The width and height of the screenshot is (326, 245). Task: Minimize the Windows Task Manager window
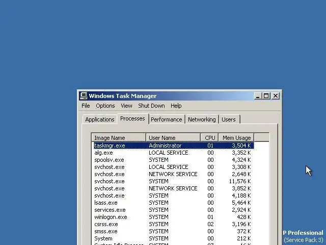tap(258, 96)
